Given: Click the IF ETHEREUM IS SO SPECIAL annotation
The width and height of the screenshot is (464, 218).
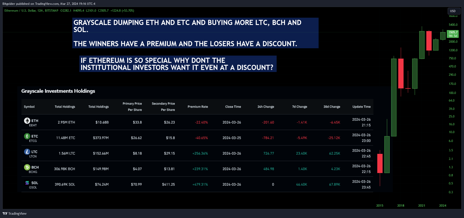Looking at the screenshot, I should click(178, 64).
